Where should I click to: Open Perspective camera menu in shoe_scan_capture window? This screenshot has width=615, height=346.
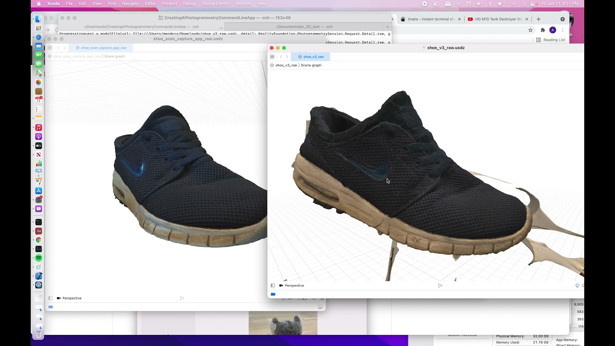69,298
